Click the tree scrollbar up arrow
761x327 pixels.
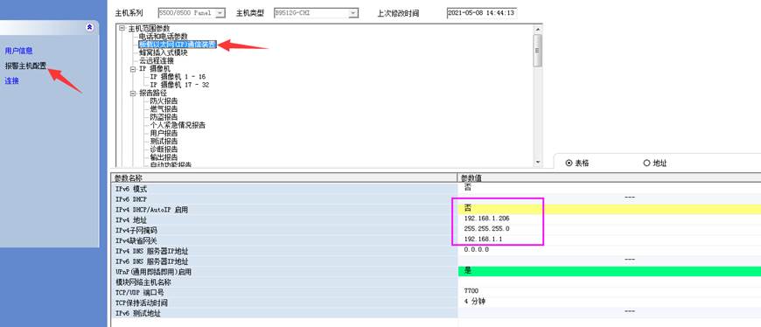537,29
